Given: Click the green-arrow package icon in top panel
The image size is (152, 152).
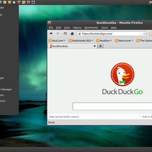Looking at the screenshot, I should click(x=9, y=2).
